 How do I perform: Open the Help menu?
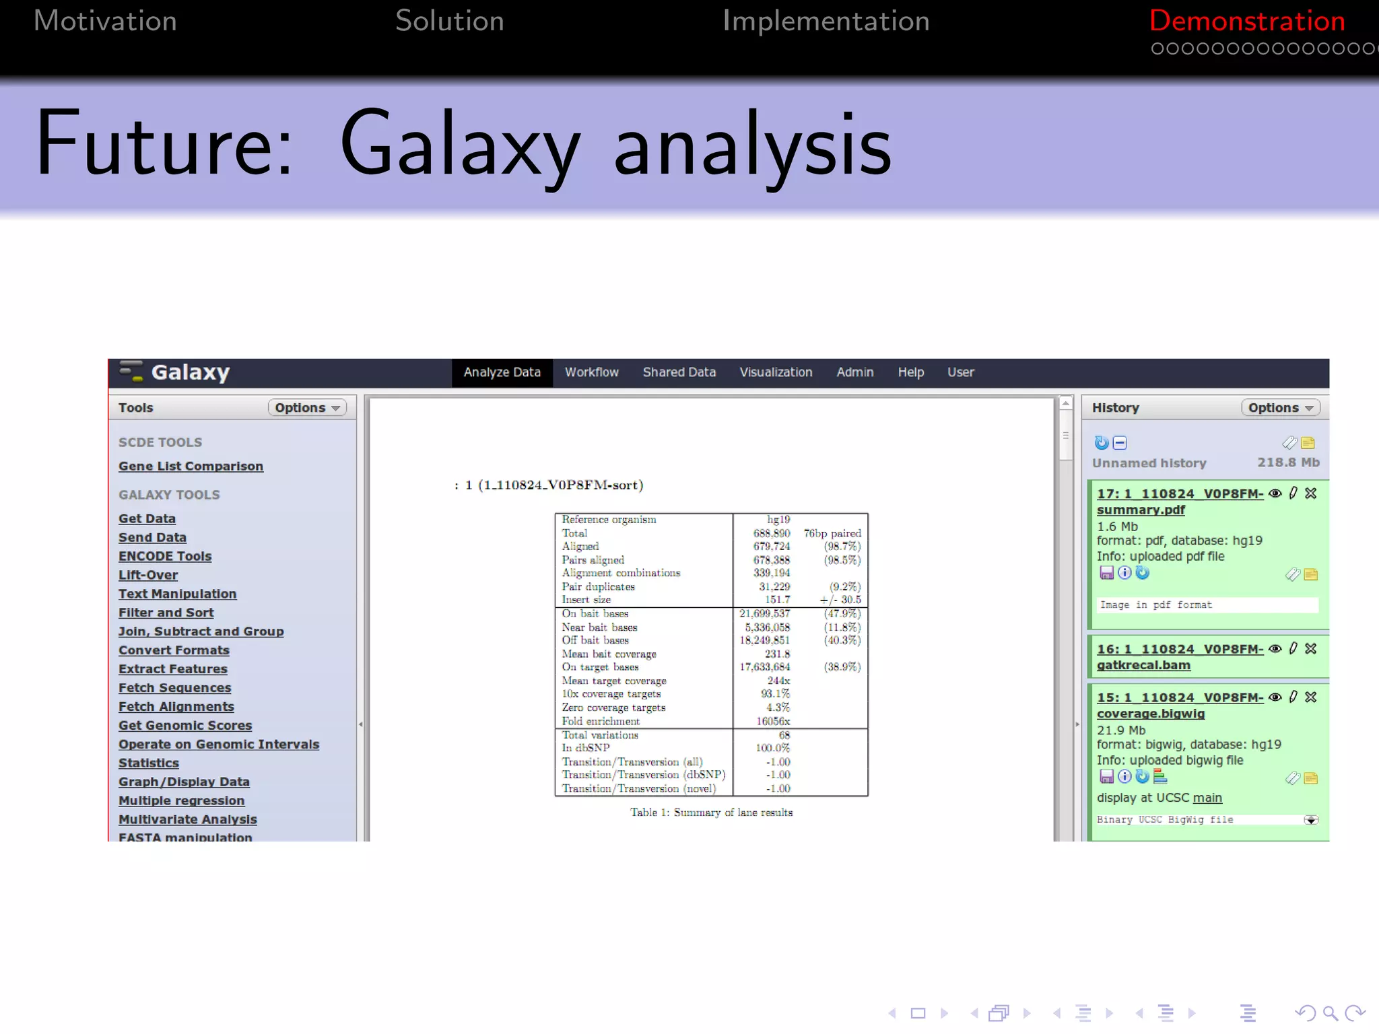911,372
